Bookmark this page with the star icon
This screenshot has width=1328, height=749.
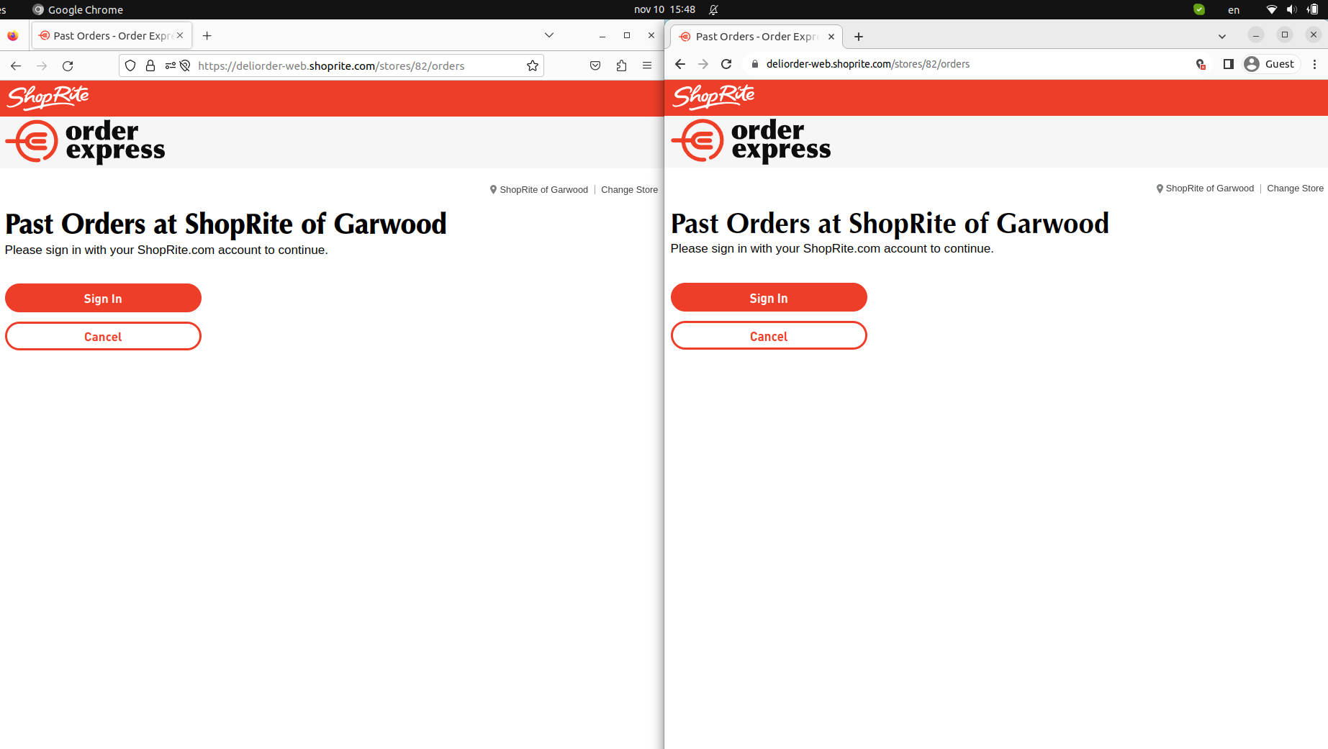[x=533, y=65]
